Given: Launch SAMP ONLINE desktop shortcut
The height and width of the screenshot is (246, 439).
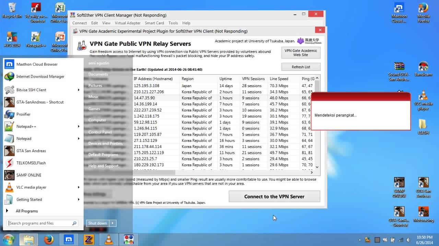Looking at the screenshot, I should point(399,188).
